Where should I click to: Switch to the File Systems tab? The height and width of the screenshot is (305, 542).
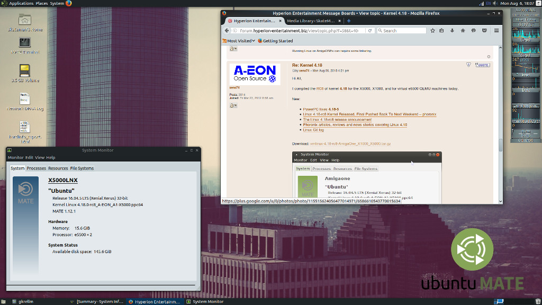[x=82, y=168]
